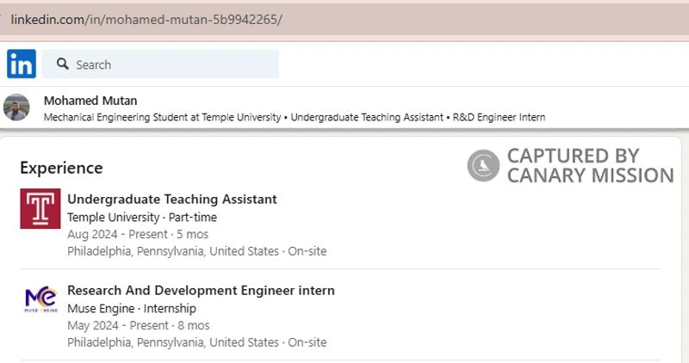
Task: Open the Temple University logo icon
Action: (x=40, y=208)
